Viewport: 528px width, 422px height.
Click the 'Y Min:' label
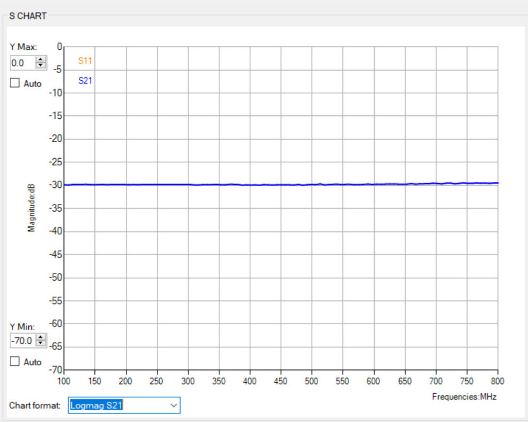click(22, 326)
